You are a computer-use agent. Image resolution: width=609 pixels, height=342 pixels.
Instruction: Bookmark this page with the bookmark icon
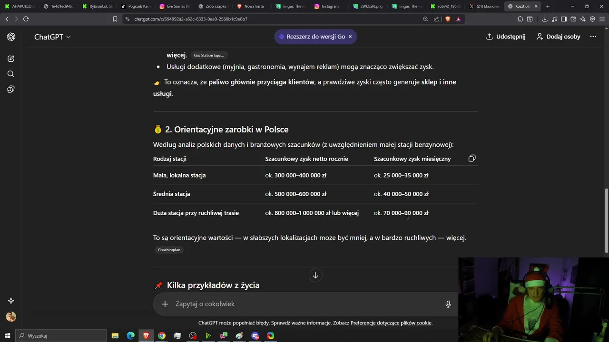coord(115,19)
